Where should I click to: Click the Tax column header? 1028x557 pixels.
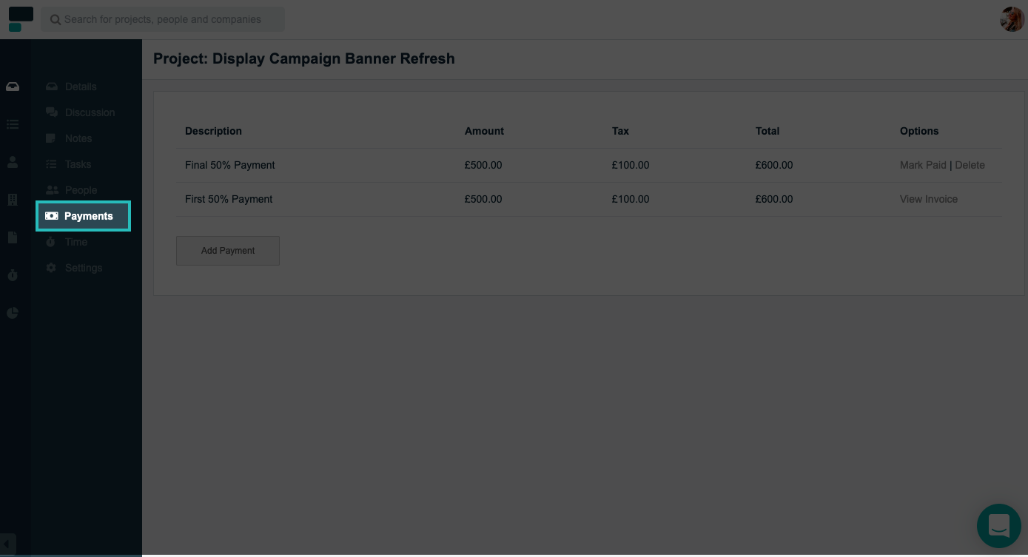coord(620,131)
